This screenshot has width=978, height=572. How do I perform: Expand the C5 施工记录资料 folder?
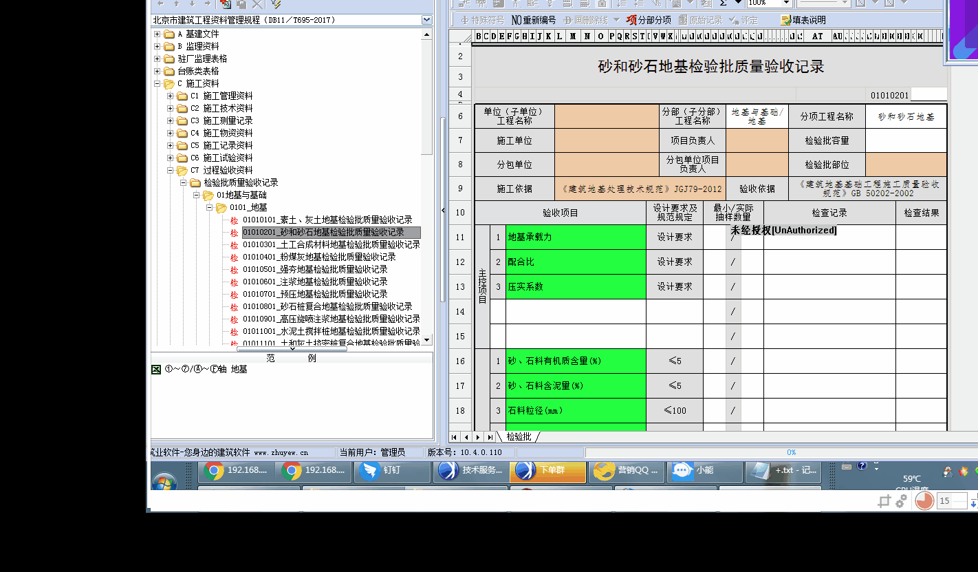tap(170, 145)
